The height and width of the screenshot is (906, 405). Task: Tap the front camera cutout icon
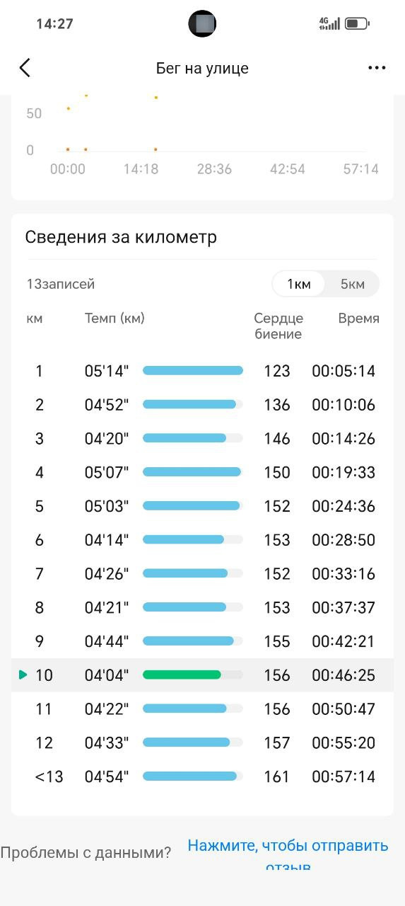[x=202, y=23]
